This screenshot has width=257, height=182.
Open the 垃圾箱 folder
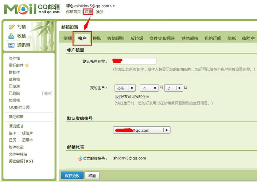14,100
